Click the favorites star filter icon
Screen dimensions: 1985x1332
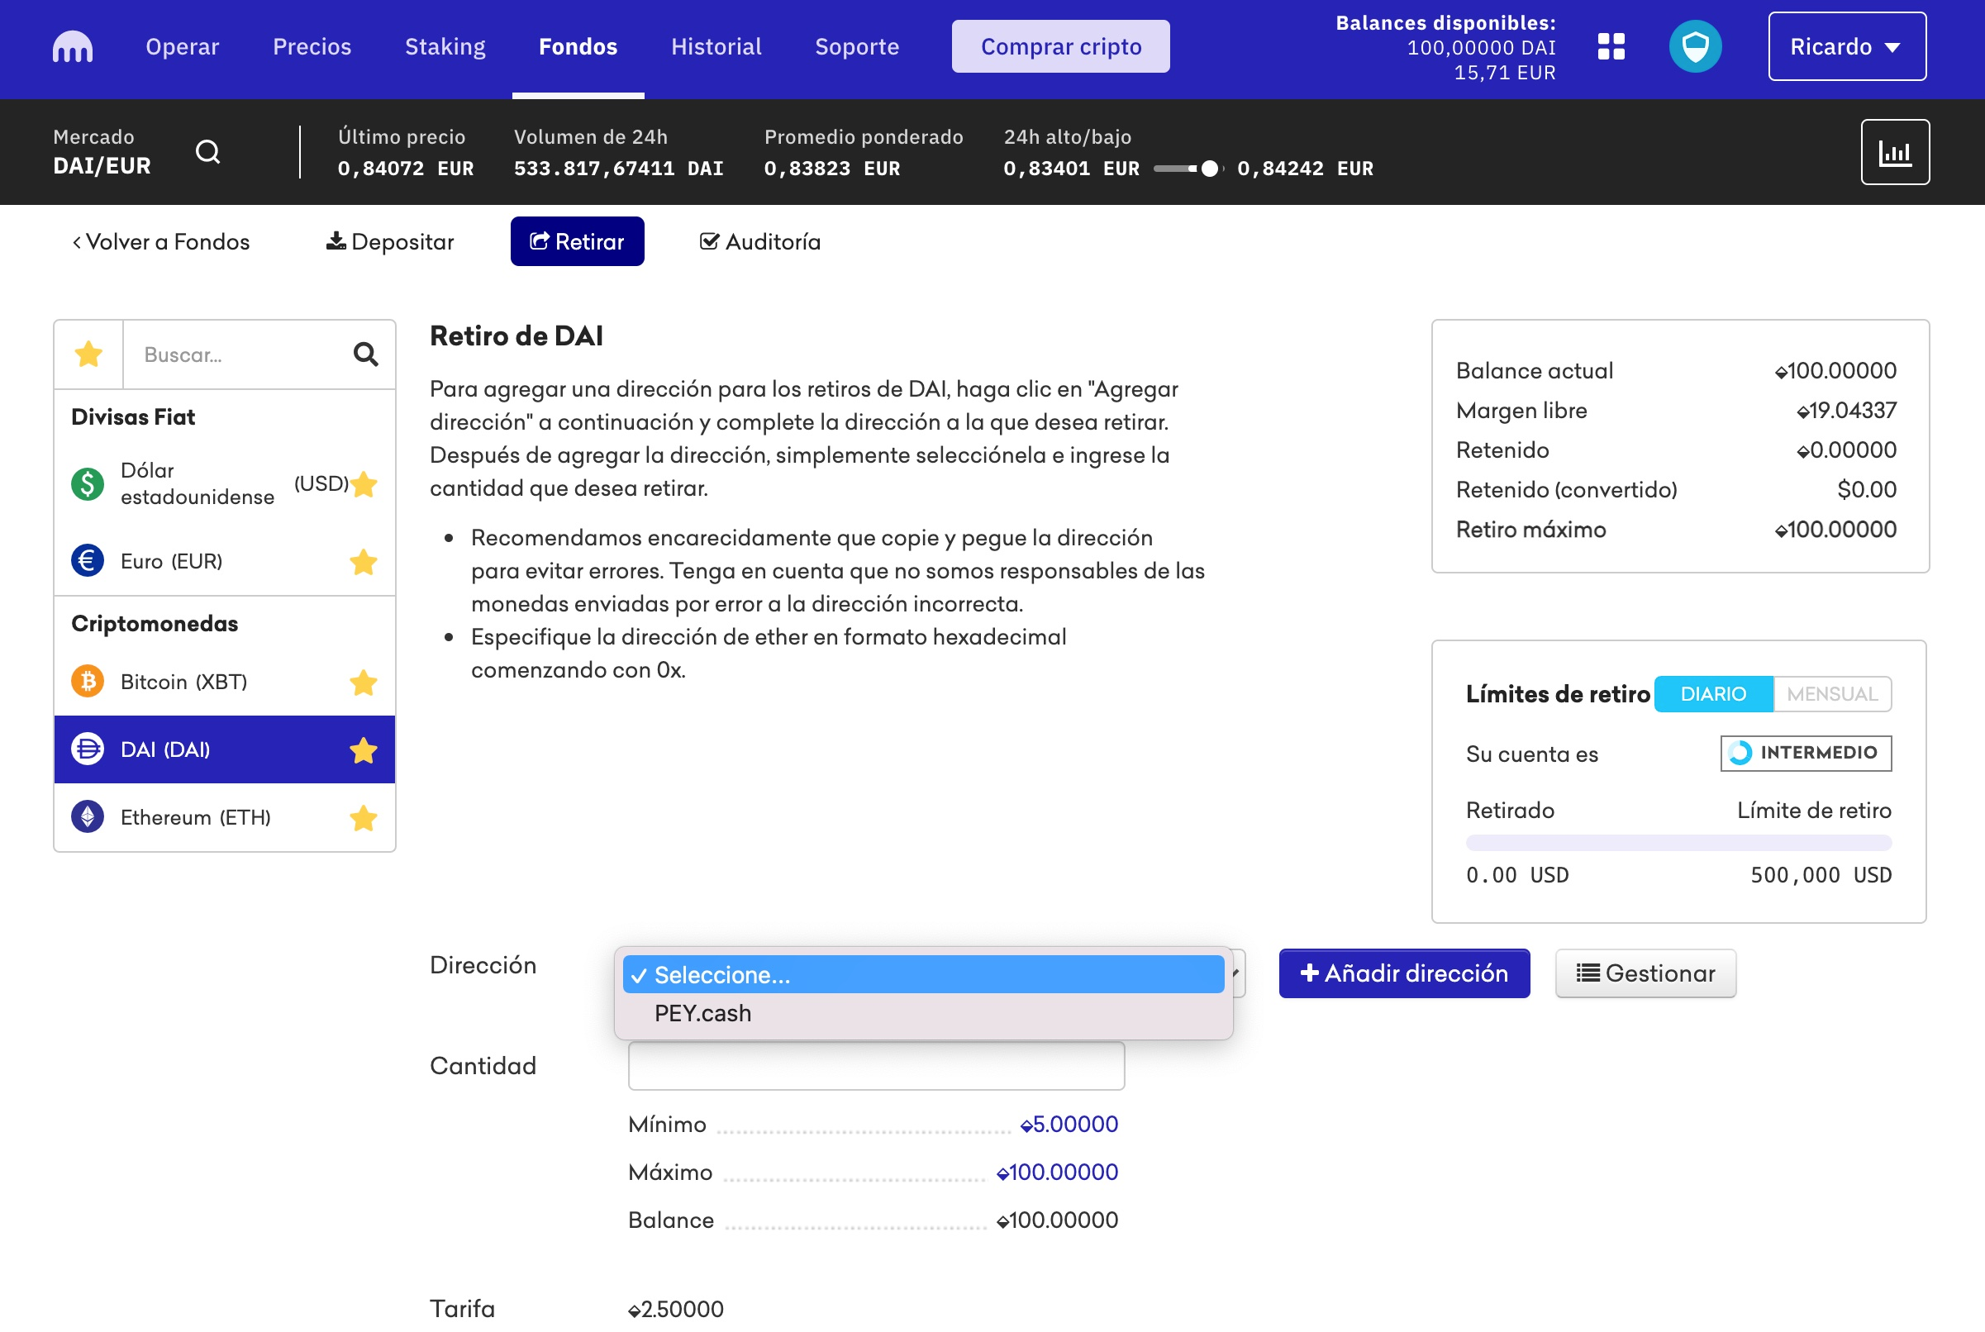[x=88, y=354]
